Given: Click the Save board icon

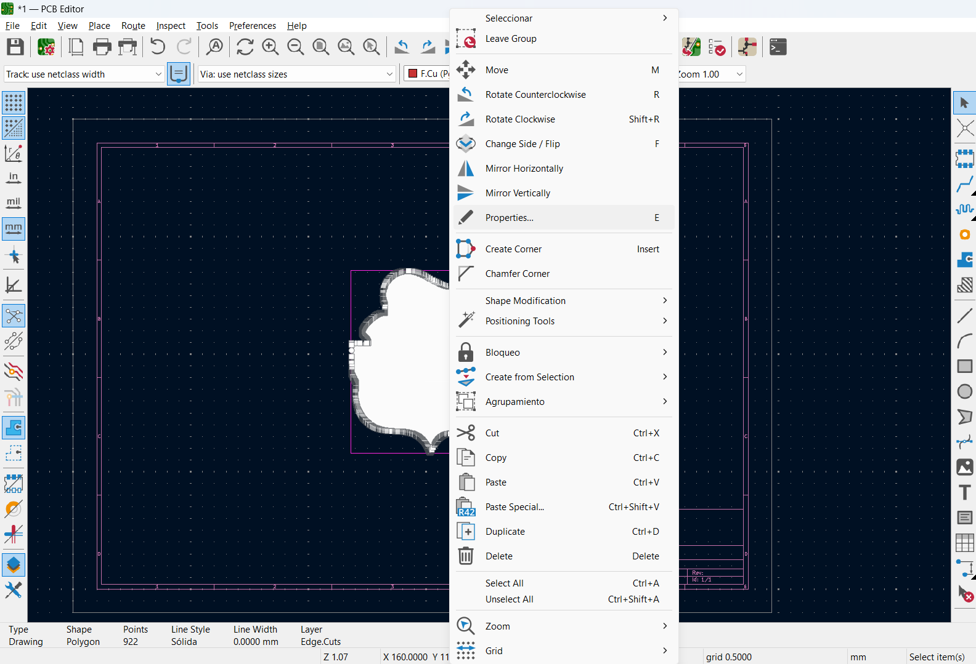Looking at the screenshot, I should click(x=15, y=47).
